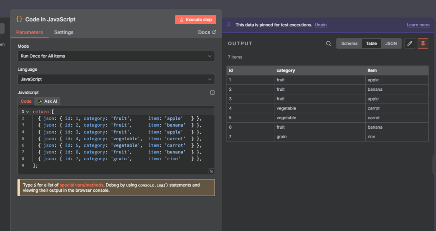Click the purple pin icon in banner
436x231 pixels.
tap(229, 25)
